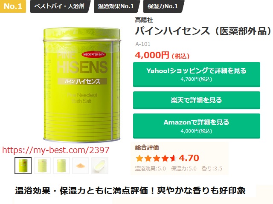Image resolution: width=273 pixels, height=204 pixels.
Task: Click the 高陽社 brand name
Action: point(144,20)
